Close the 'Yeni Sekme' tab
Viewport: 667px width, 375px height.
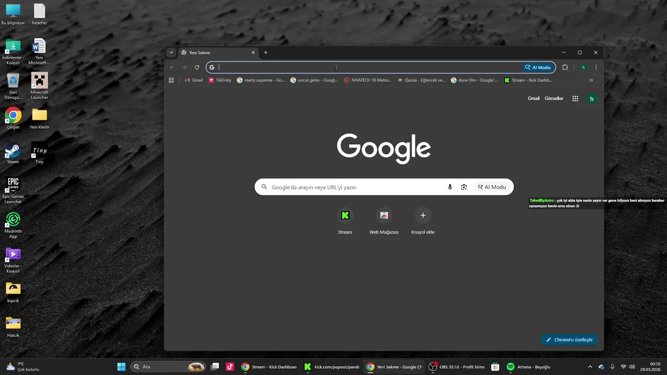(x=253, y=53)
